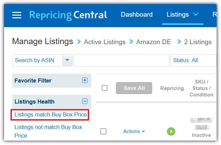
Task: Open the Search by ASIN dropdown arrow
Action: pyautogui.click(x=67, y=60)
